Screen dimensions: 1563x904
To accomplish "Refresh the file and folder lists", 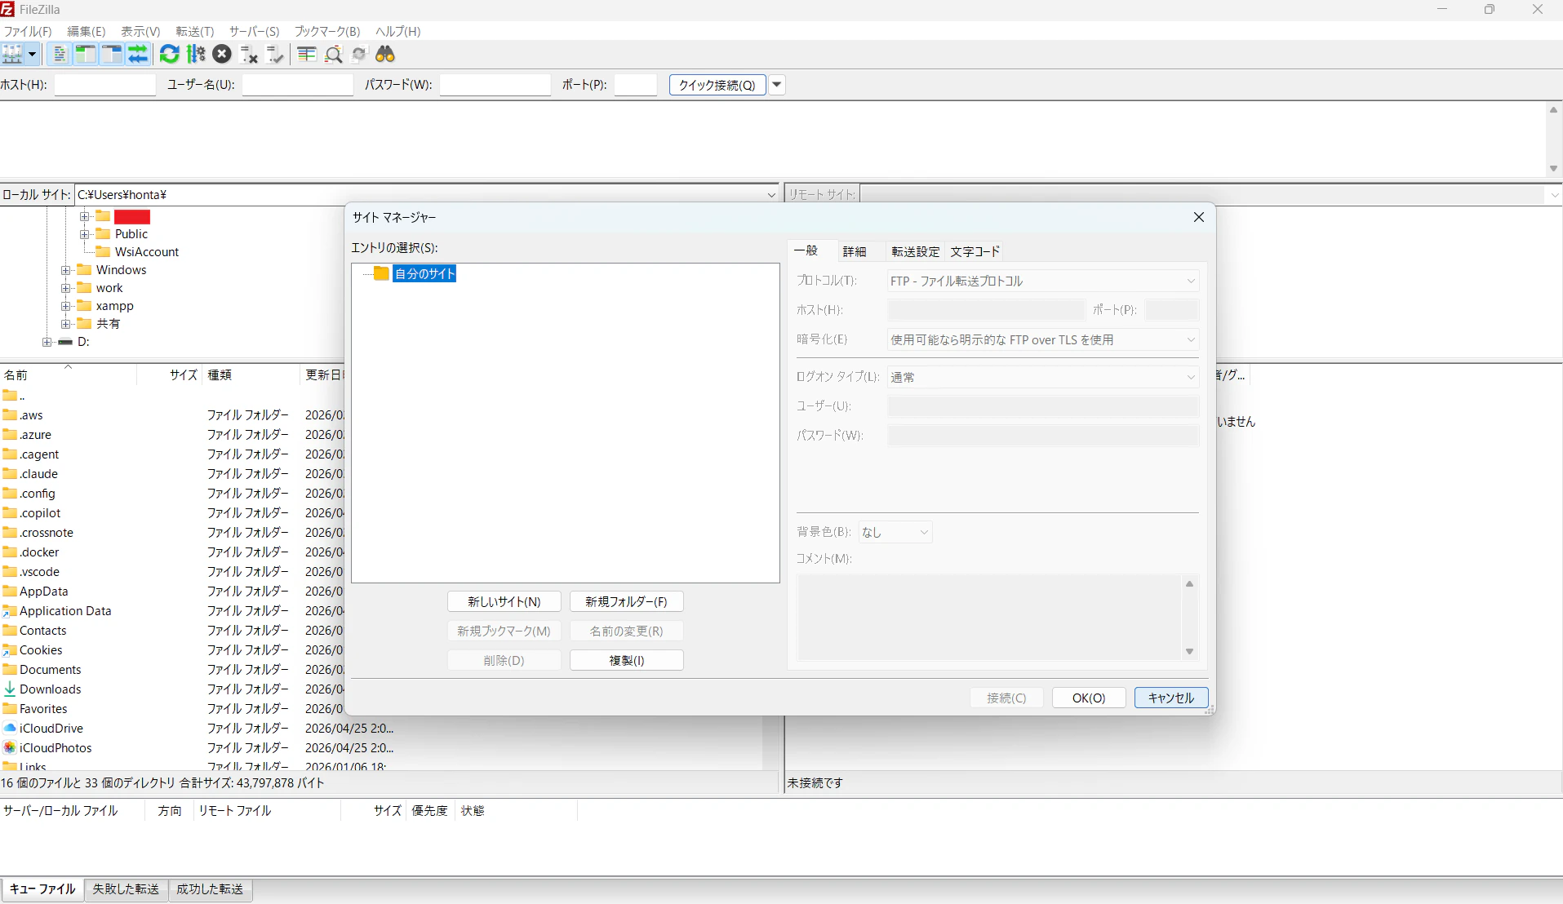I will (x=169, y=55).
